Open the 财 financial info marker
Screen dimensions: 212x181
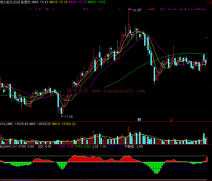(139, 119)
